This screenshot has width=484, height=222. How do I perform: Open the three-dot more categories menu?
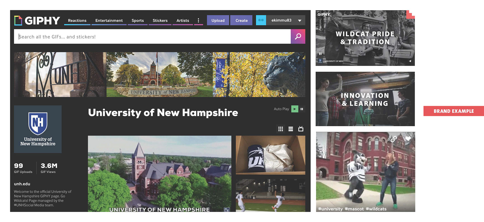coord(198,20)
